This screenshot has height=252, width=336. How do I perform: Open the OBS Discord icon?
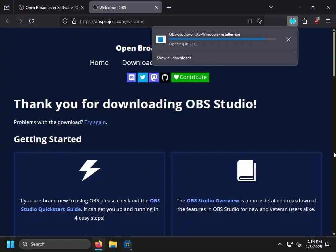coord(131,77)
